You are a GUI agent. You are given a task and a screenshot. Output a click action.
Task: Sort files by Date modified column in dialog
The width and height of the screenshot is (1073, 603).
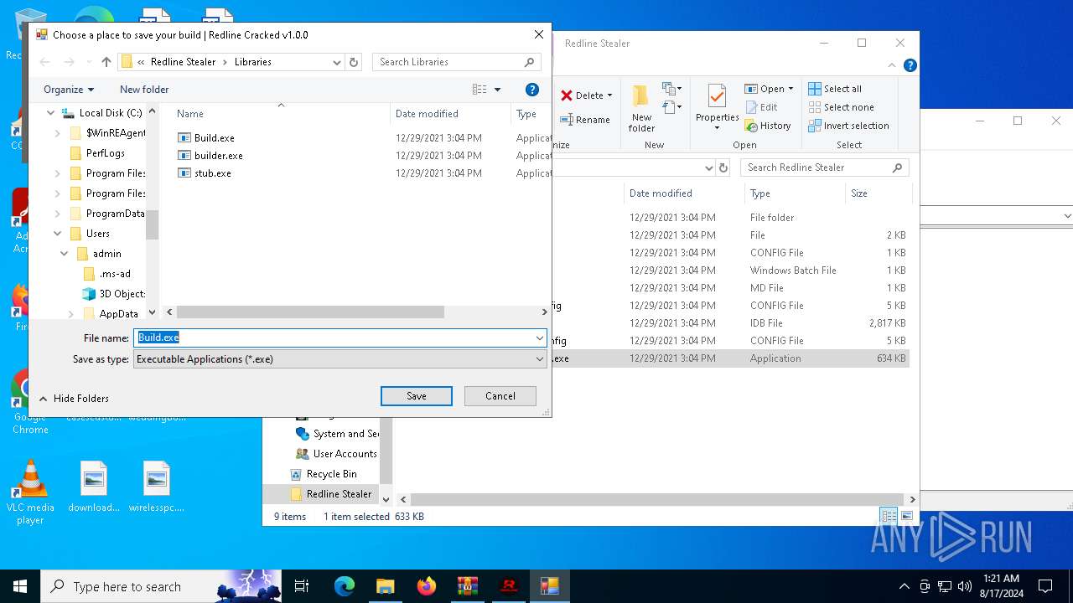(x=427, y=114)
